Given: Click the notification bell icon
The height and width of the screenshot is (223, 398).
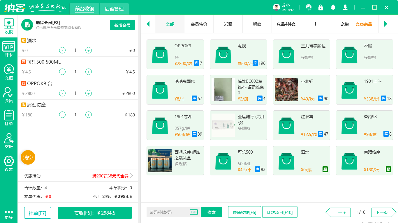Looking at the screenshot, I should (x=333, y=8).
